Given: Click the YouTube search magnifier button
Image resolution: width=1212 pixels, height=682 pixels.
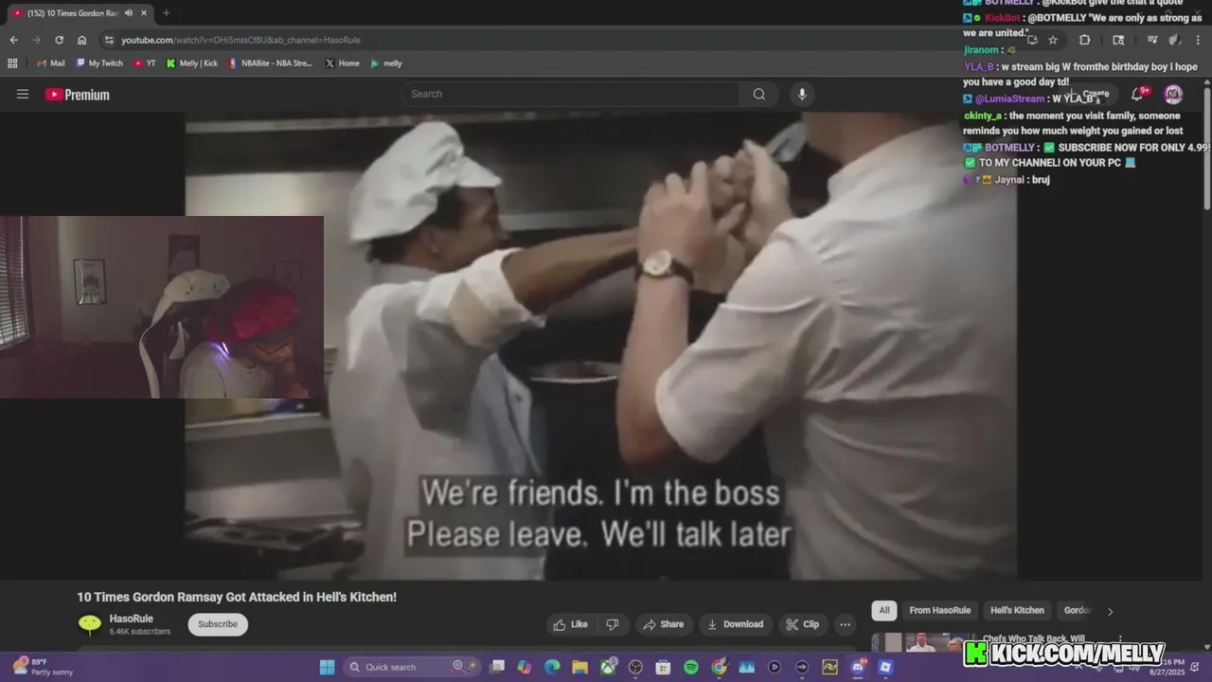Looking at the screenshot, I should [x=758, y=94].
